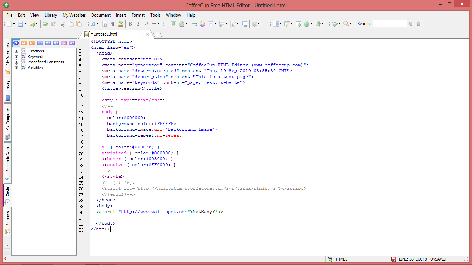The width and height of the screenshot is (472, 265).
Task: Open the font formatting dropdown arrow
Action: coord(98,24)
